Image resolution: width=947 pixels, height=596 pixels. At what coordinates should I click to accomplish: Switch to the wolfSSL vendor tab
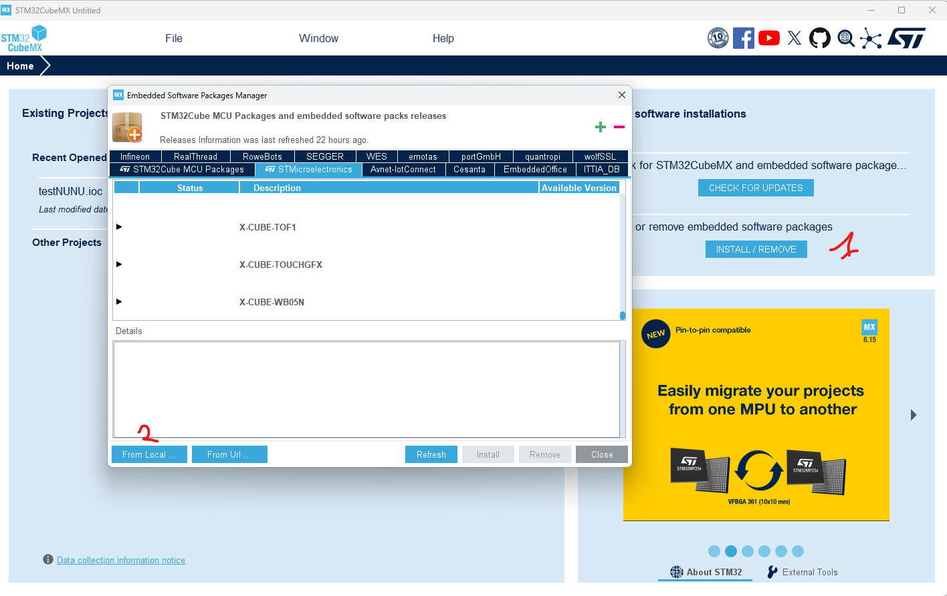click(601, 156)
